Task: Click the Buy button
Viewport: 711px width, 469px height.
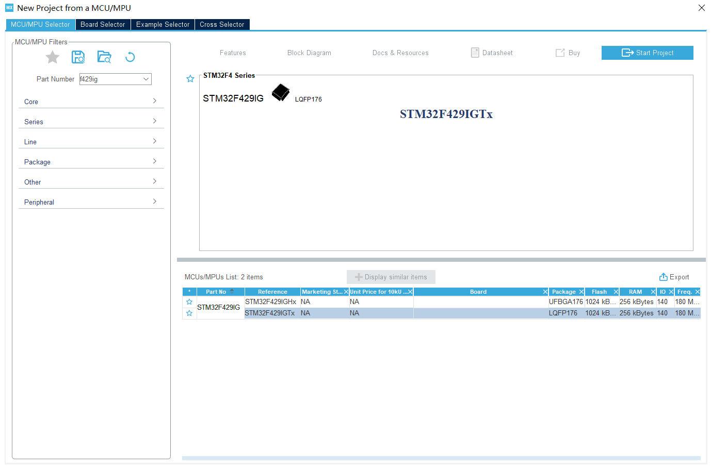Action: pos(568,53)
